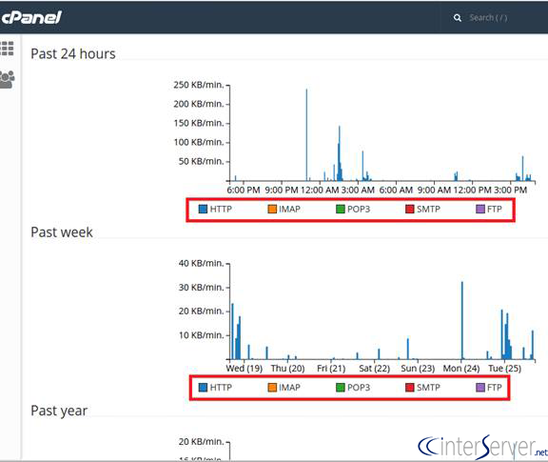This screenshot has height=462, width=548.
Task: Select the IMAP label in Past week legend
Action: pyautogui.click(x=290, y=388)
